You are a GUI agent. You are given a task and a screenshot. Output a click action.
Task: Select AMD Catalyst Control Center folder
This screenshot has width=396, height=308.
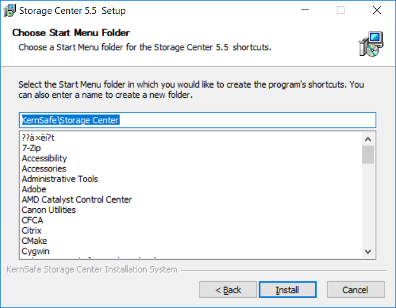tap(77, 199)
